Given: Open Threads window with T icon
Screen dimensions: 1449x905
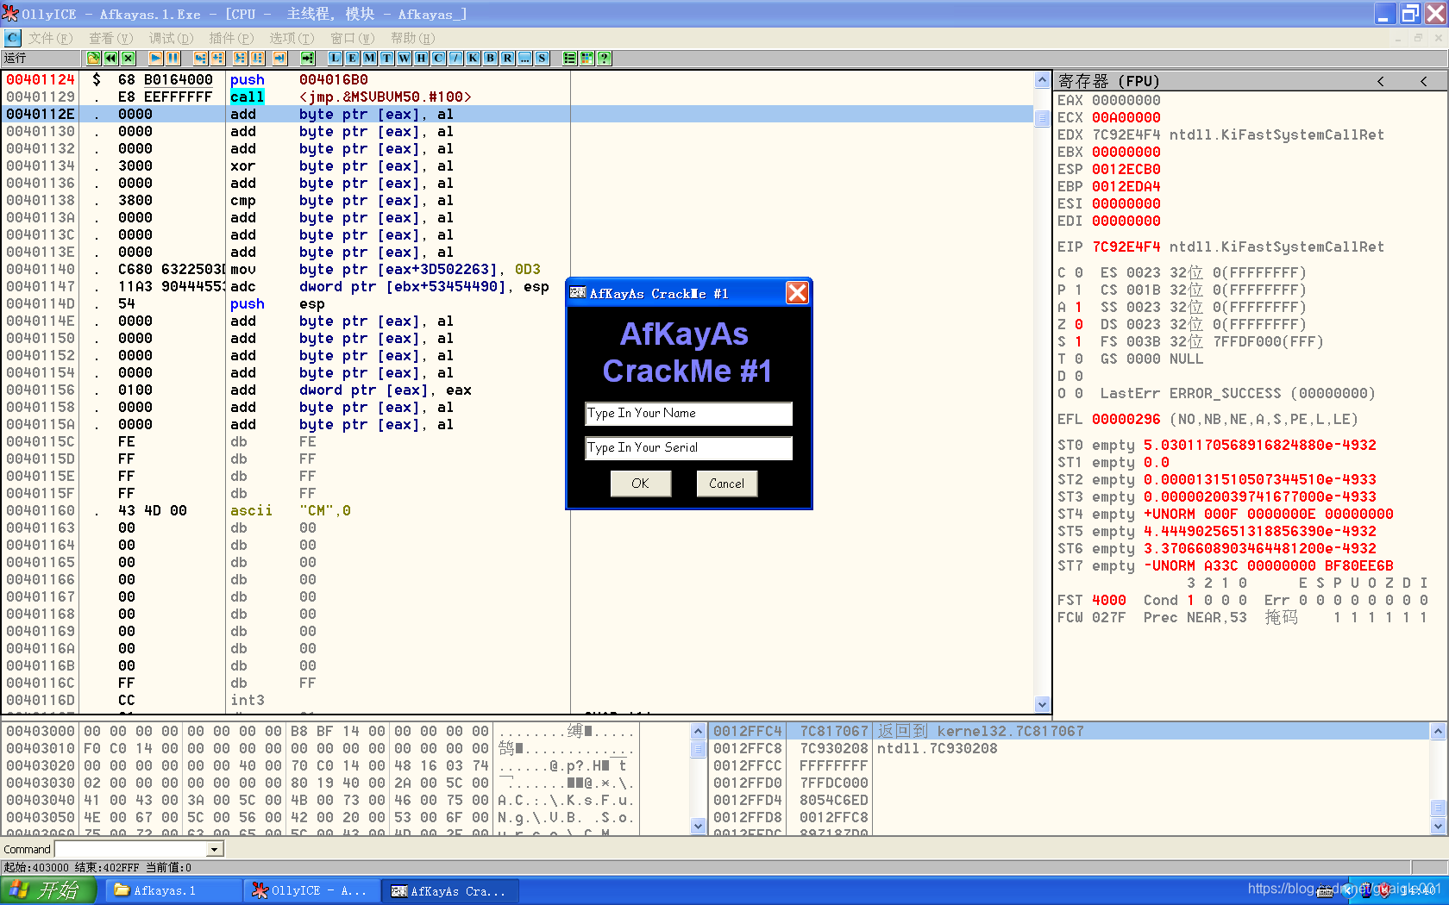Looking at the screenshot, I should (x=387, y=58).
